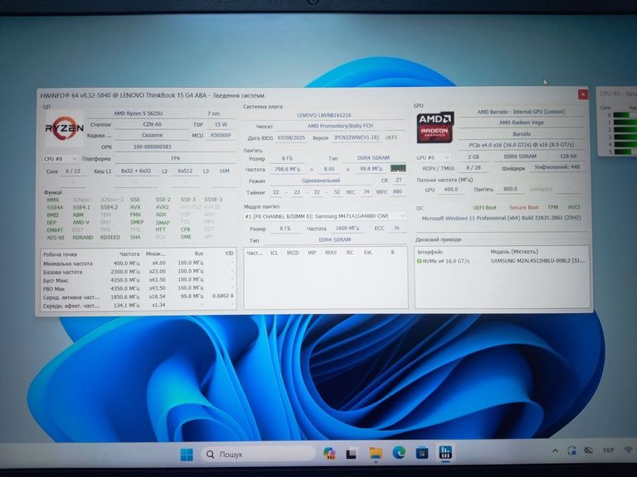Click the Windows 11 Professional OS line

(501, 218)
